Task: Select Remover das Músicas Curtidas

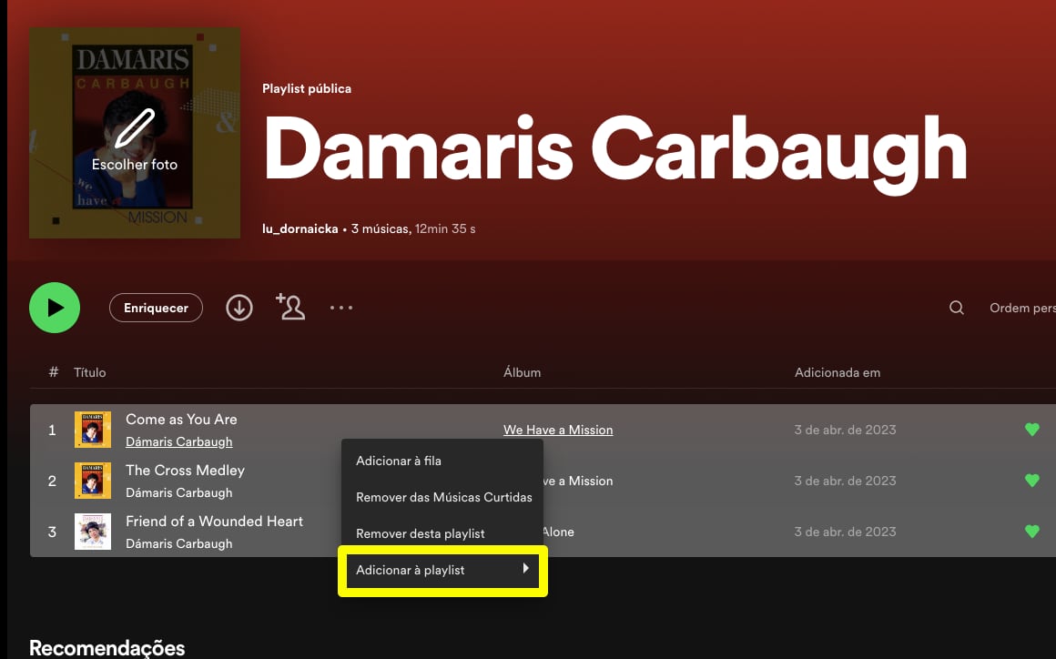Action: point(442,498)
